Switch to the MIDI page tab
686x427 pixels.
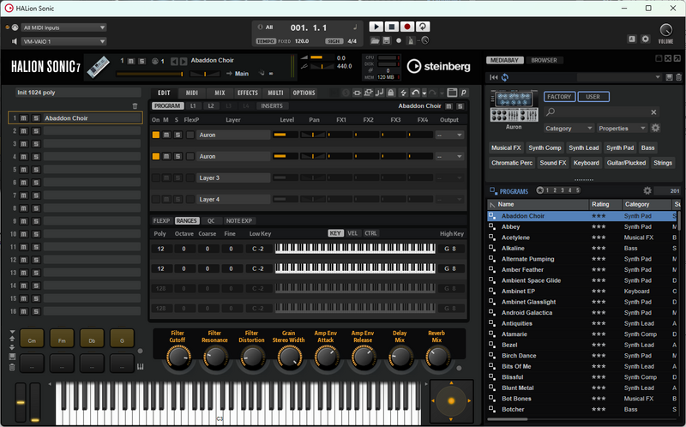pos(191,93)
